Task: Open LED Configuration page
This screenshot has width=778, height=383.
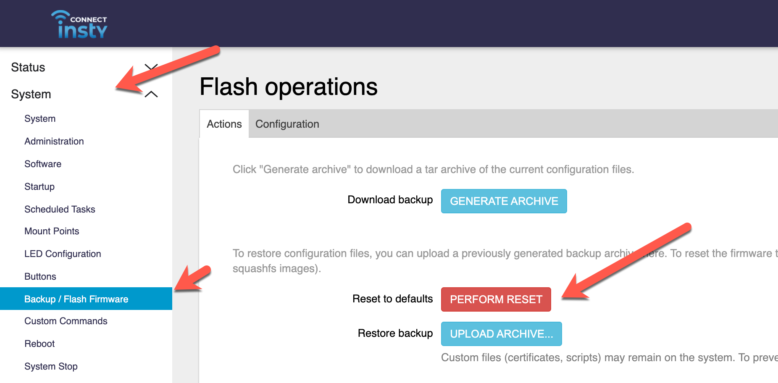Action: [x=63, y=254]
